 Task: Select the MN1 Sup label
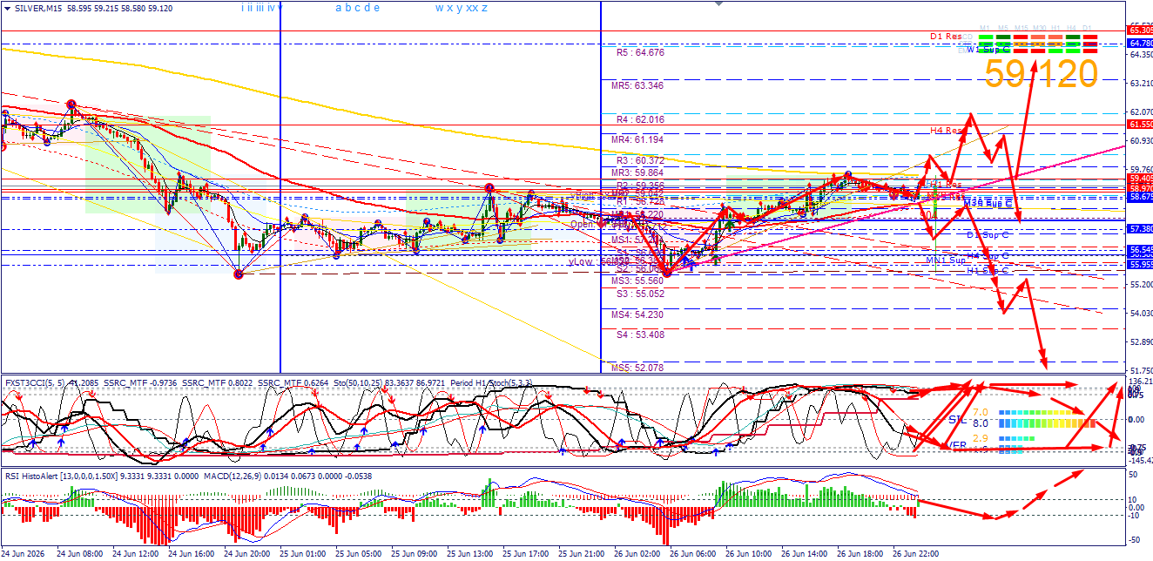pyautogui.click(x=945, y=260)
